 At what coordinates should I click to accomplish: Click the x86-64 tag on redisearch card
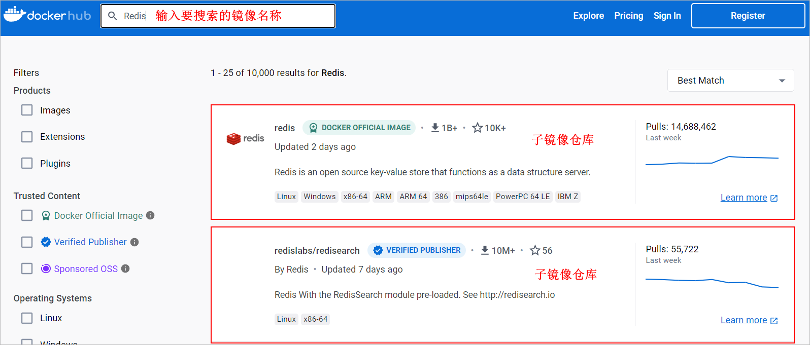tap(316, 319)
